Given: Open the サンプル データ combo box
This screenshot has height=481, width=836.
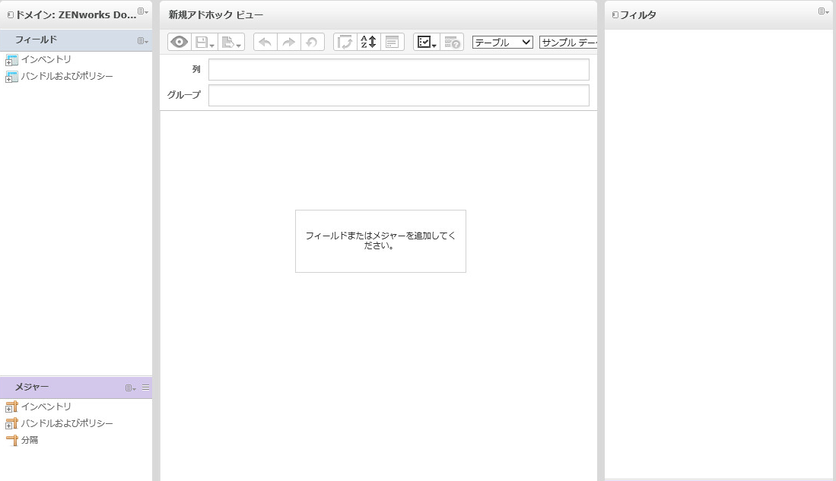Looking at the screenshot, I should (568, 42).
